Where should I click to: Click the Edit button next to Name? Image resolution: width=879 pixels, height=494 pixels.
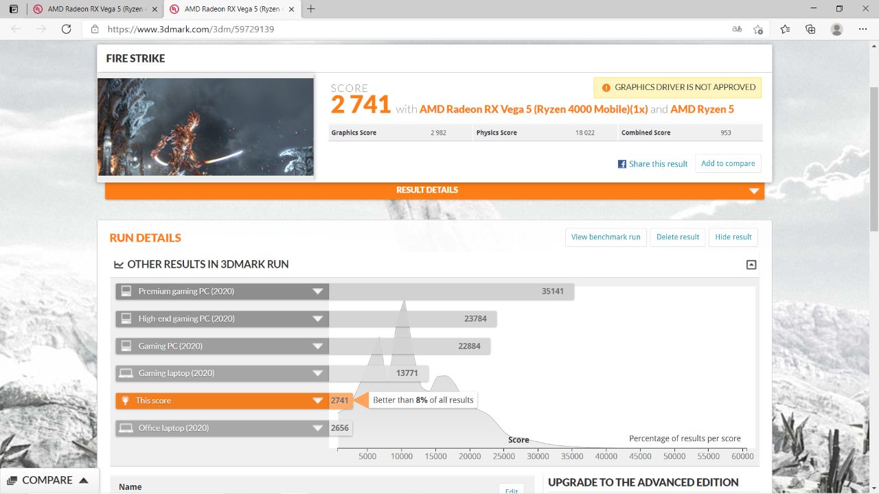(512, 490)
